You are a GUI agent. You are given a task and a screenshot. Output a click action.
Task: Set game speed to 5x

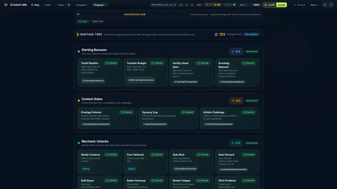192,5
